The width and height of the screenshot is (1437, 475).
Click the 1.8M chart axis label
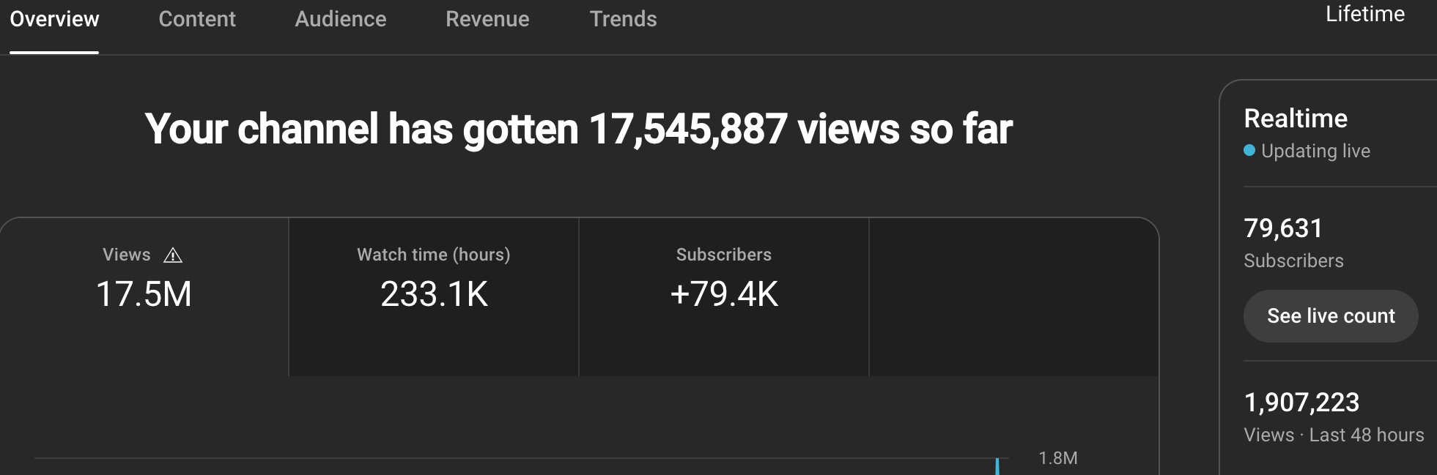pyautogui.click(x=1057, y=458)
